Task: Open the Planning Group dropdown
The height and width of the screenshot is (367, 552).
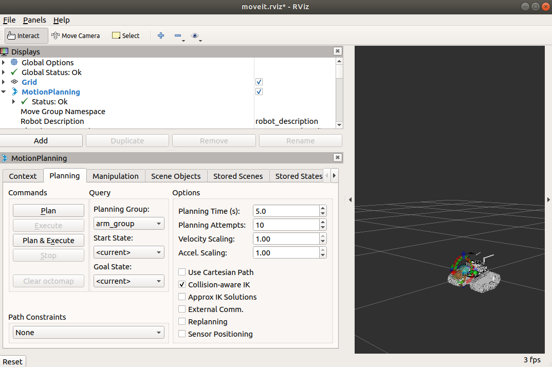Action: click(129, 224)
